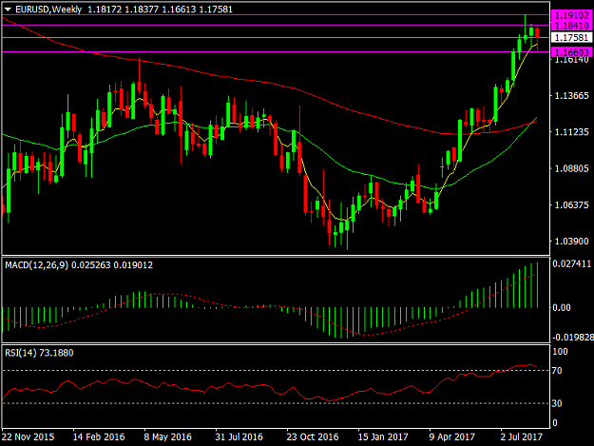Screen dimensions: 594x446
Task: Select the 1.19102 horizontal line price label
Action: pos(571,15)
